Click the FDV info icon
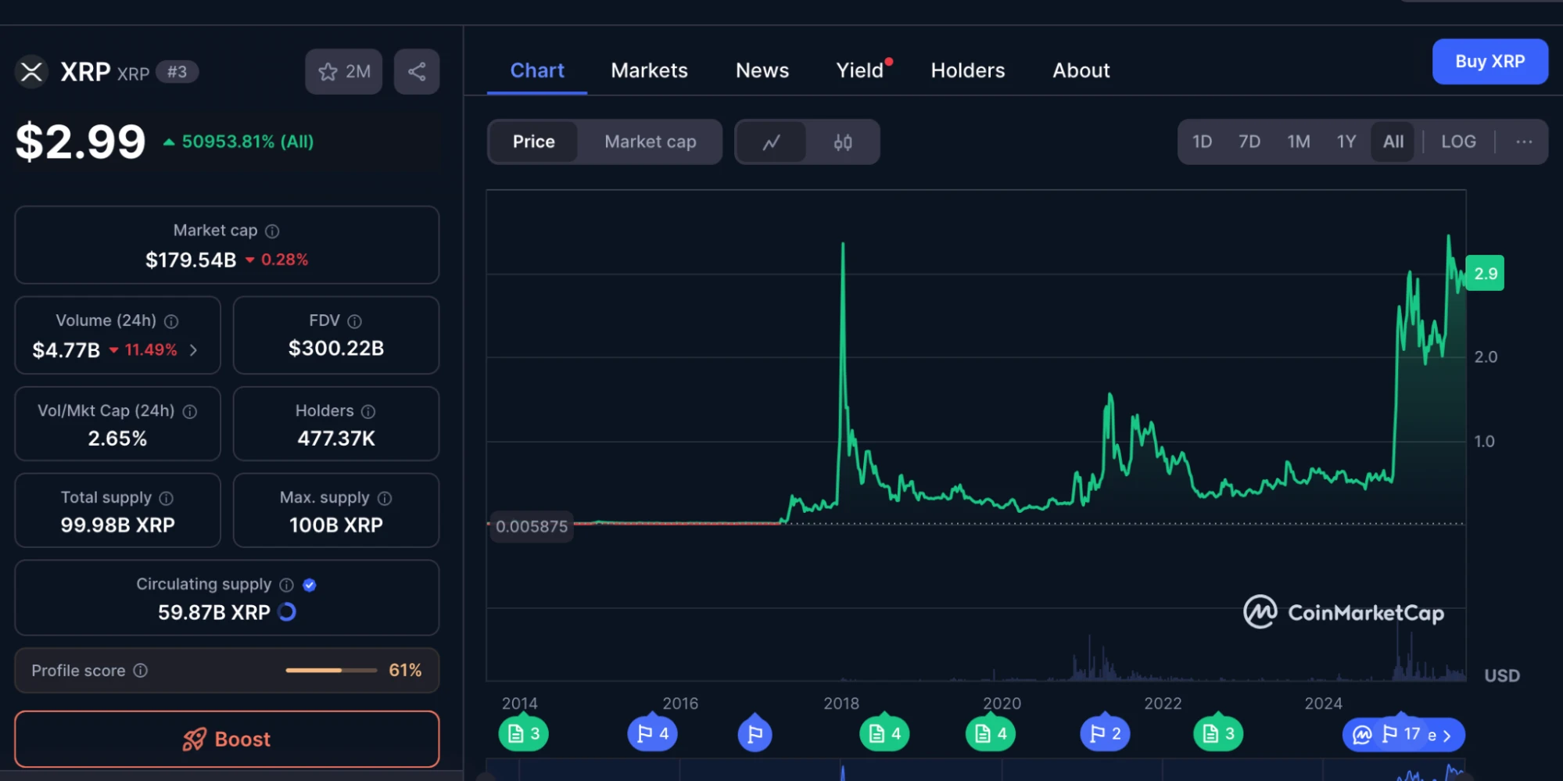1563x781 pixels. point(354,321)
